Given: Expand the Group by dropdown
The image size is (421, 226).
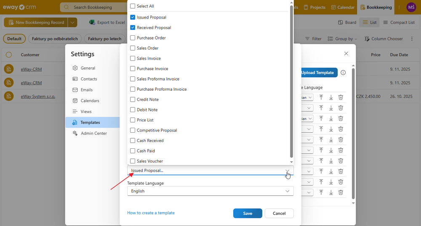Looking at the screenshot, I should (343, 39).
